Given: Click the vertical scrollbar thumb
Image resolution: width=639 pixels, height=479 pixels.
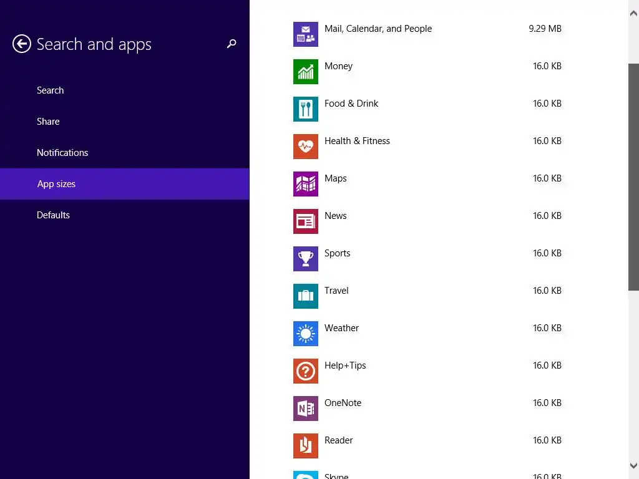Looking at the screenshot, I should click(x=633, y=177).
